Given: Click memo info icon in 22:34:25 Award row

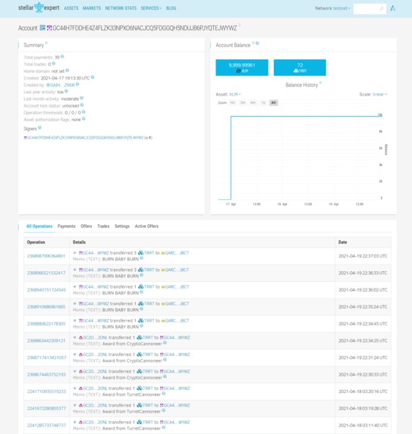Looking at the screenshot, I should point(165,343).
